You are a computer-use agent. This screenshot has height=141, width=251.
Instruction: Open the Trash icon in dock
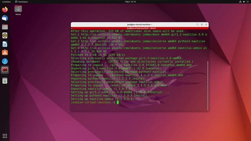pyautogui.click(x=5, y=81)
